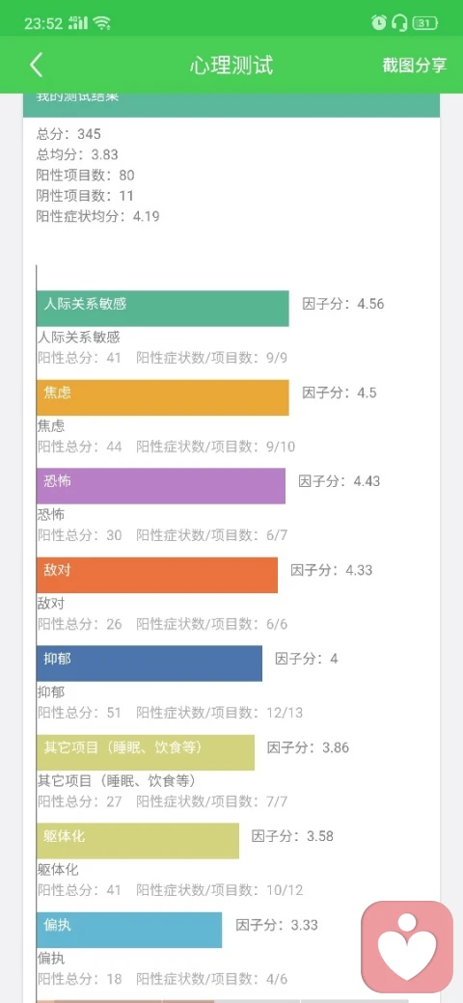Screen dimensions: 463x1003
Task: Tap the battery indicator icon
Action: pos(425,24)
